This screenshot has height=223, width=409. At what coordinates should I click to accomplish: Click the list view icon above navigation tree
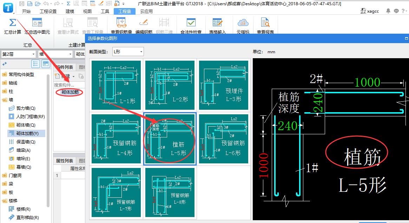point(35,63)
